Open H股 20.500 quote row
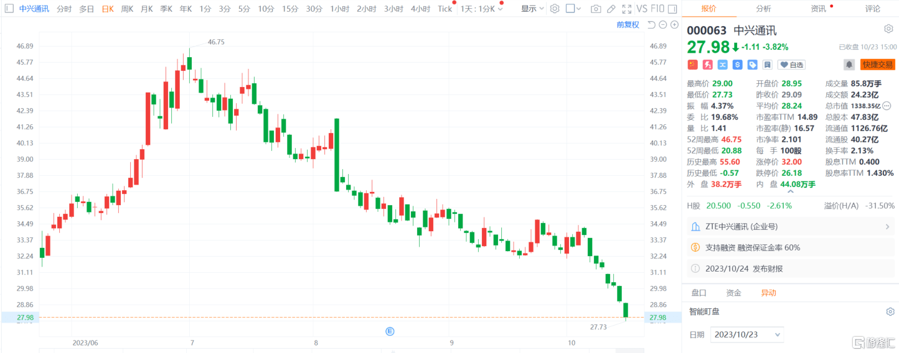Viewport: 899px width, 353px height. tap(791, 206)
